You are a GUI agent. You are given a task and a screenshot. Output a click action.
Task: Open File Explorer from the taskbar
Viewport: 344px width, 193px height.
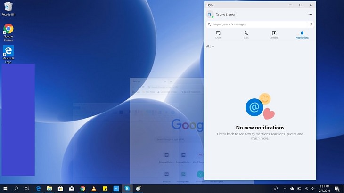(x=49, y=188)
